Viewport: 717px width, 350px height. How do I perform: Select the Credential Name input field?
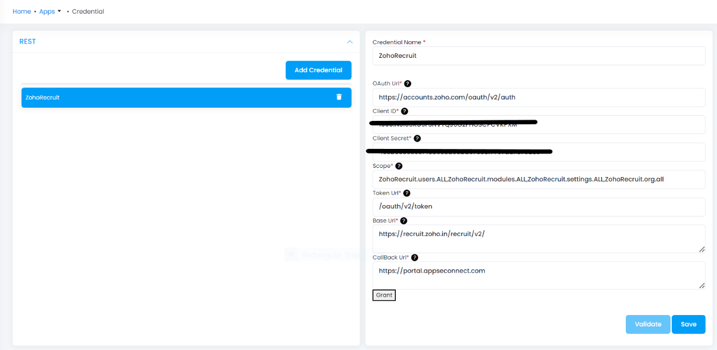tap(538, 56)
